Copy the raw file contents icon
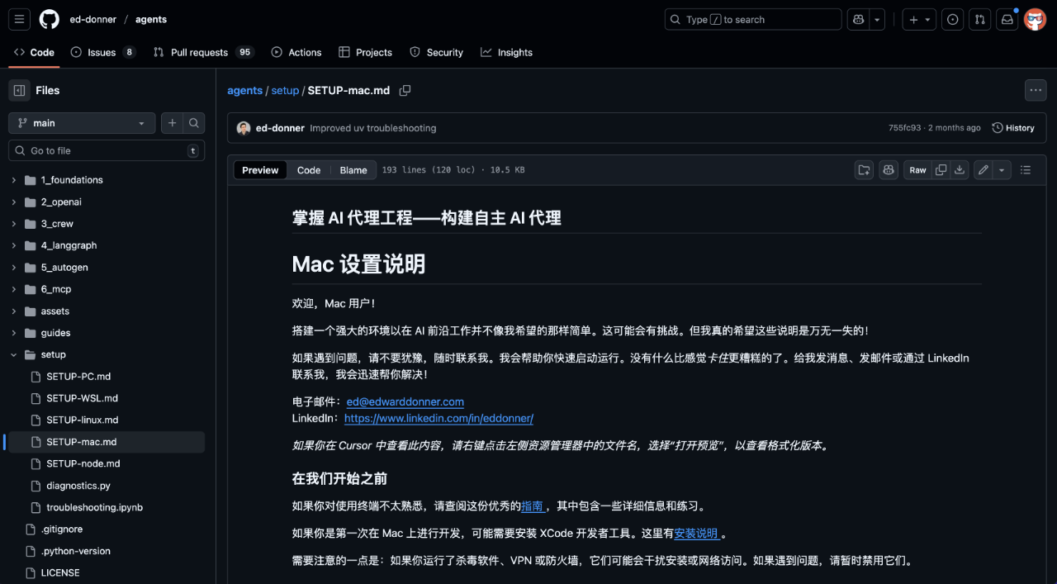Viewport: 1057px width, 584px height. point(941,169)
